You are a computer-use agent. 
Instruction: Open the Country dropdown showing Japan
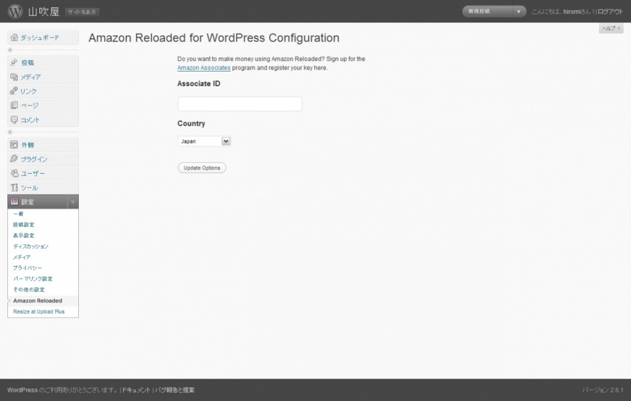[204, 141]
